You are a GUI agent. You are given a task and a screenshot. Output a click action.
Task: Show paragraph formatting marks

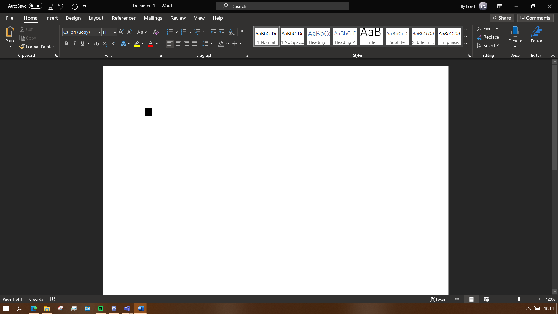243,32
